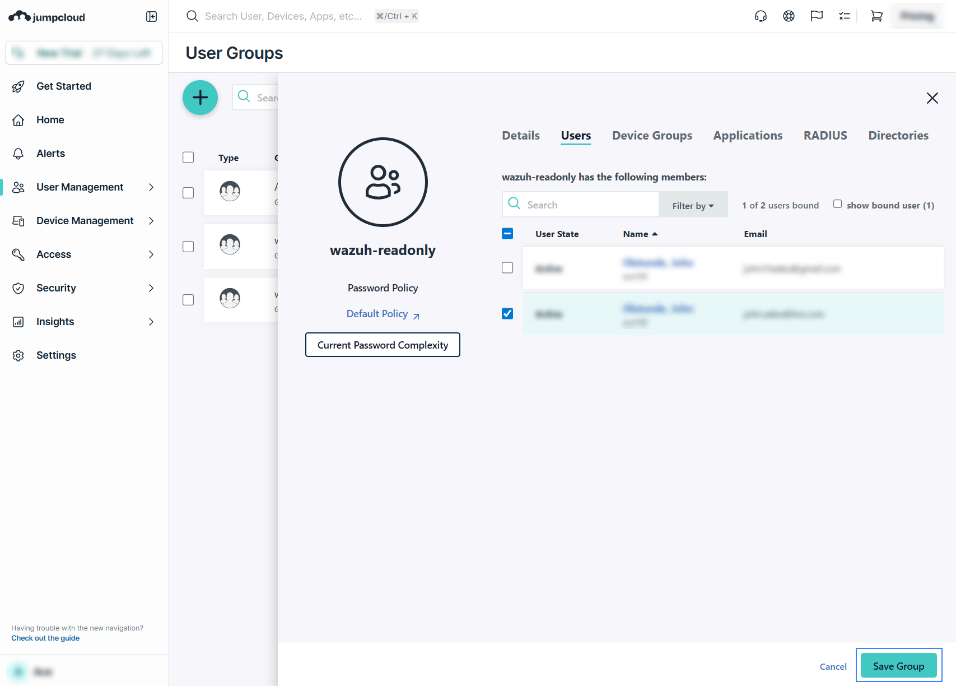Open the lifebuoy help icon
The height and width of the screenshot is (686, 956).
[789, 16]
